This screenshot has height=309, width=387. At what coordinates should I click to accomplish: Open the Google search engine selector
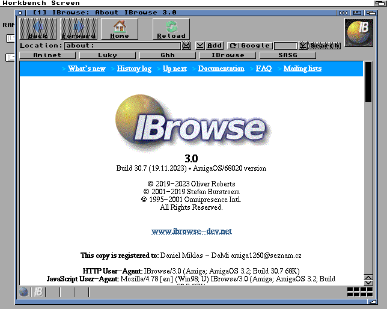pos(249,46)
